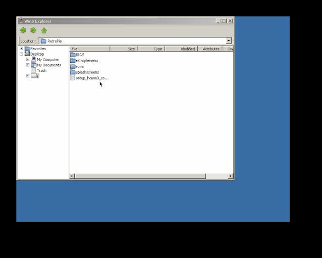The height and width of the screenshot is (258, 322).
Task: Select the root drive icon
Action: 34,76
